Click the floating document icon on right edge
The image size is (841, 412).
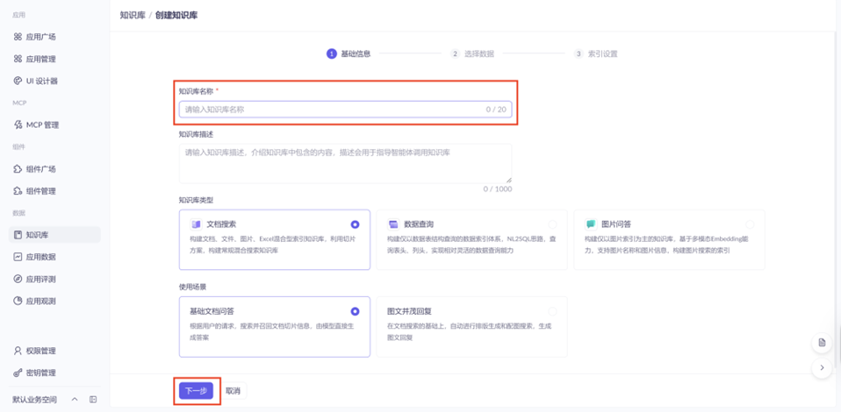click(x=822, y=343)
